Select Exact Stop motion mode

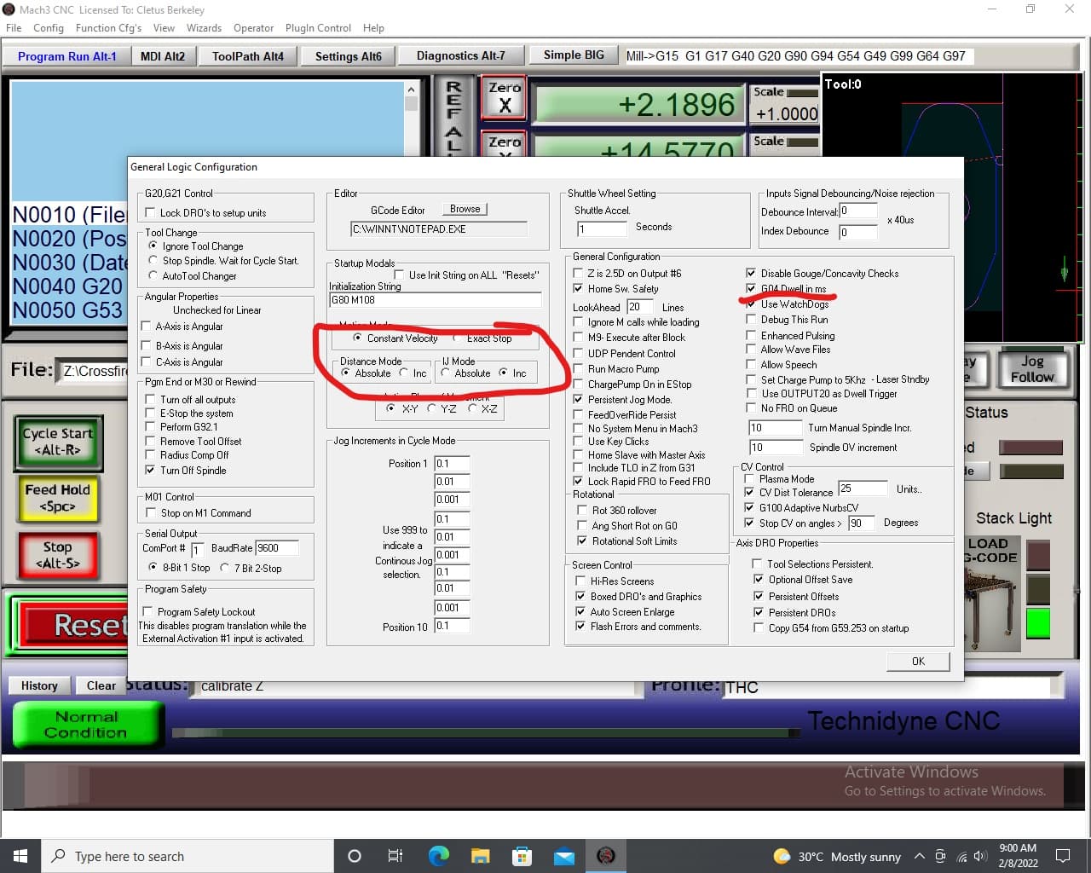[x=458, y=338]
